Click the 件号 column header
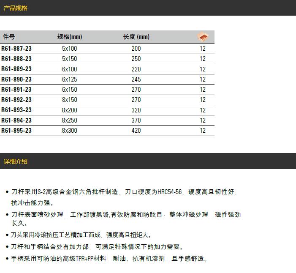296x273 pixels. [9, 36]
